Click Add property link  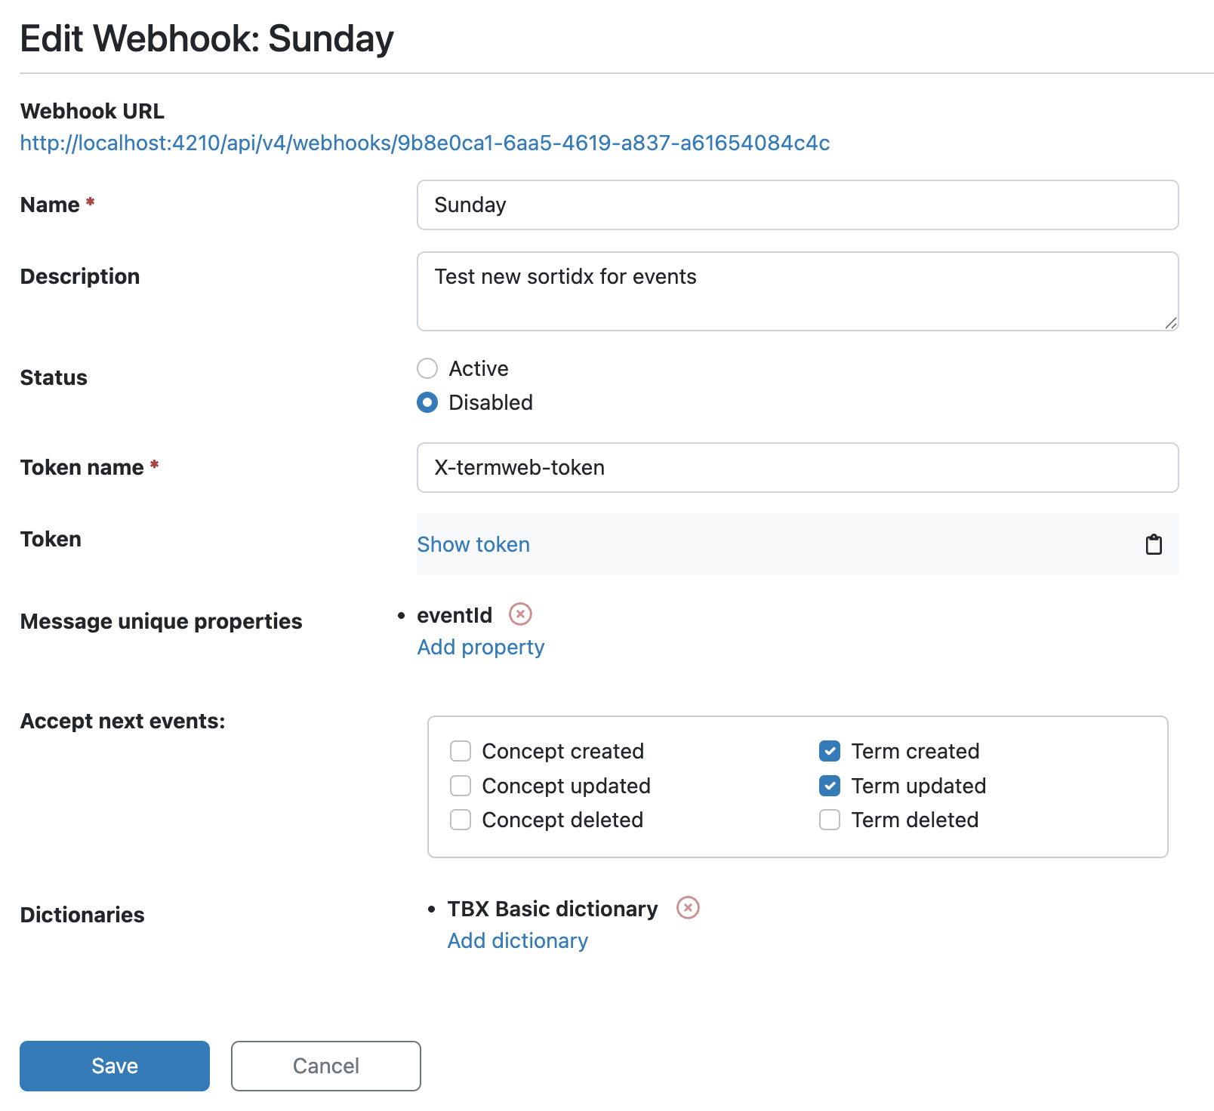pyautogui.click(x=481, y=647)
